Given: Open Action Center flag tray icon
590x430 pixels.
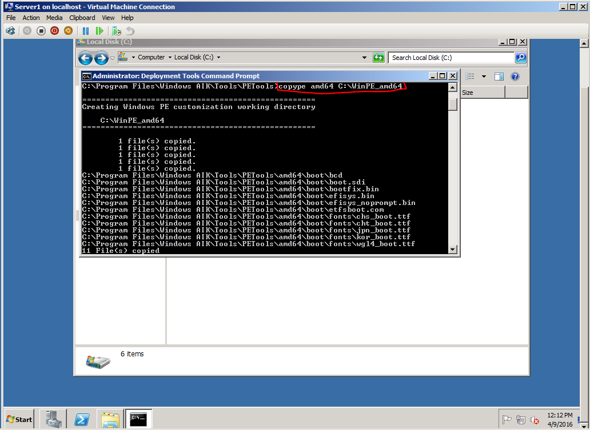Looking at the screenshot, I should click(507, 420).
